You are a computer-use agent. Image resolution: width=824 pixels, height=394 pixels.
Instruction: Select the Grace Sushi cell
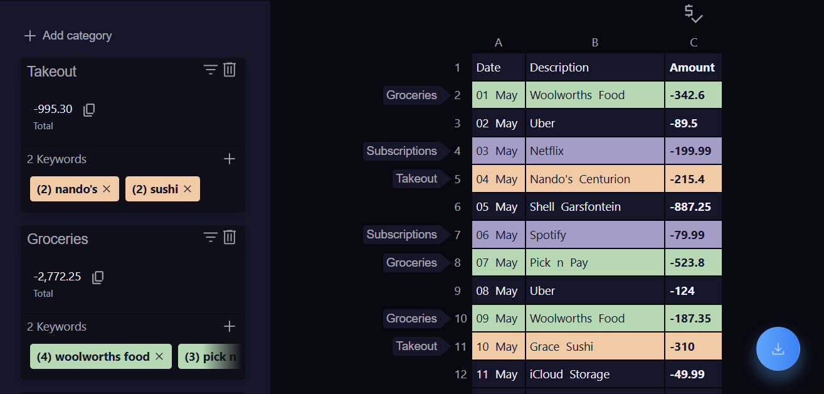point(595,346)
